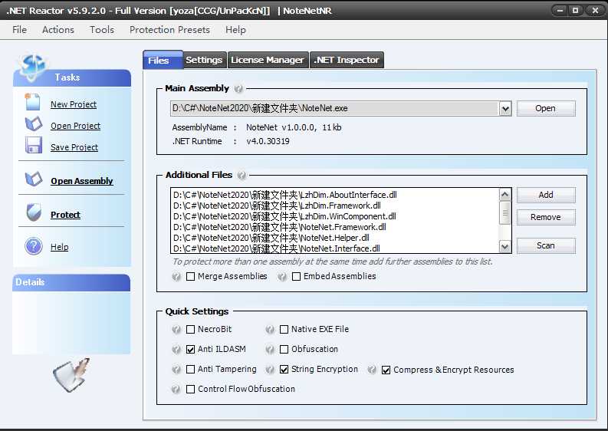The width and height of the screenshot is (608, 431).
Task: Click the Additional Files scrollbar thumb
Action: (x=504, y=212)
